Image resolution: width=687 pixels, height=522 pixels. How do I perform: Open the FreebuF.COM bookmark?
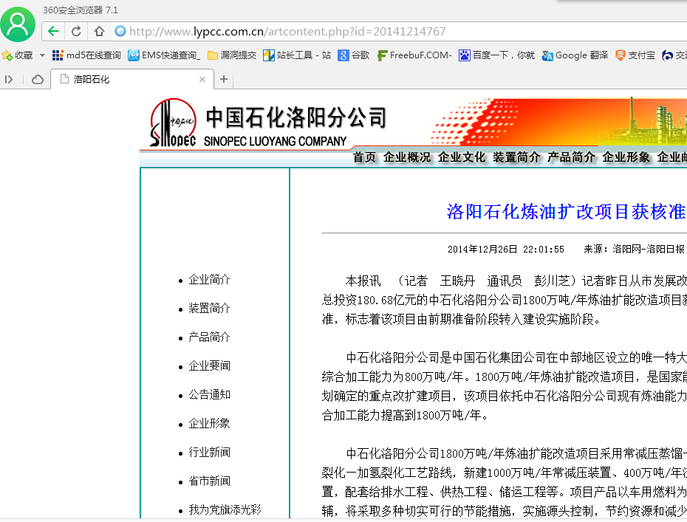coord(414,55)
